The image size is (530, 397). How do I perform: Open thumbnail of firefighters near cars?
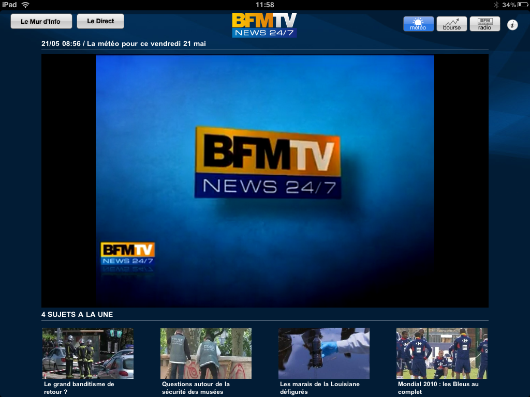click(88, 353)
